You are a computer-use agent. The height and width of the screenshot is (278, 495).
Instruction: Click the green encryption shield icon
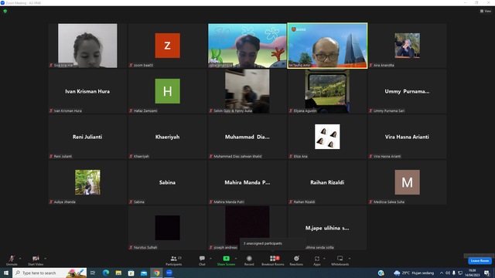5,11
